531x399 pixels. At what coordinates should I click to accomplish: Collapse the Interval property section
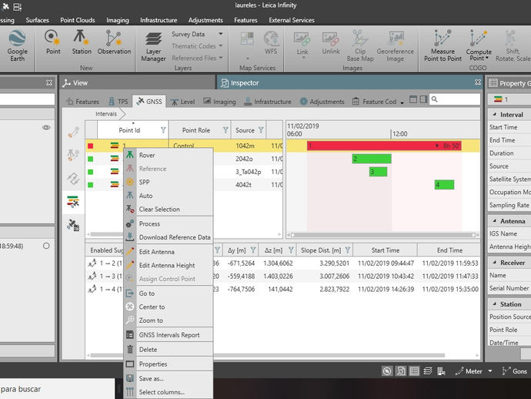coord(494,115)
